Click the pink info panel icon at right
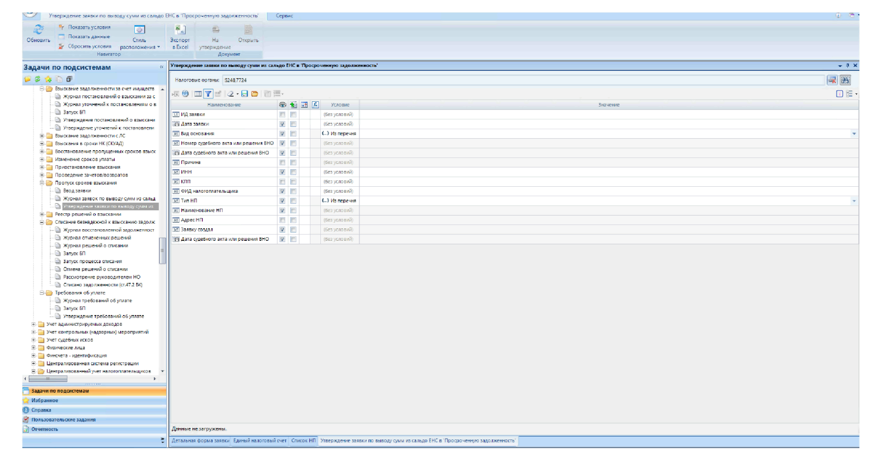Screen dimensions: 874x467 [840, 94]
